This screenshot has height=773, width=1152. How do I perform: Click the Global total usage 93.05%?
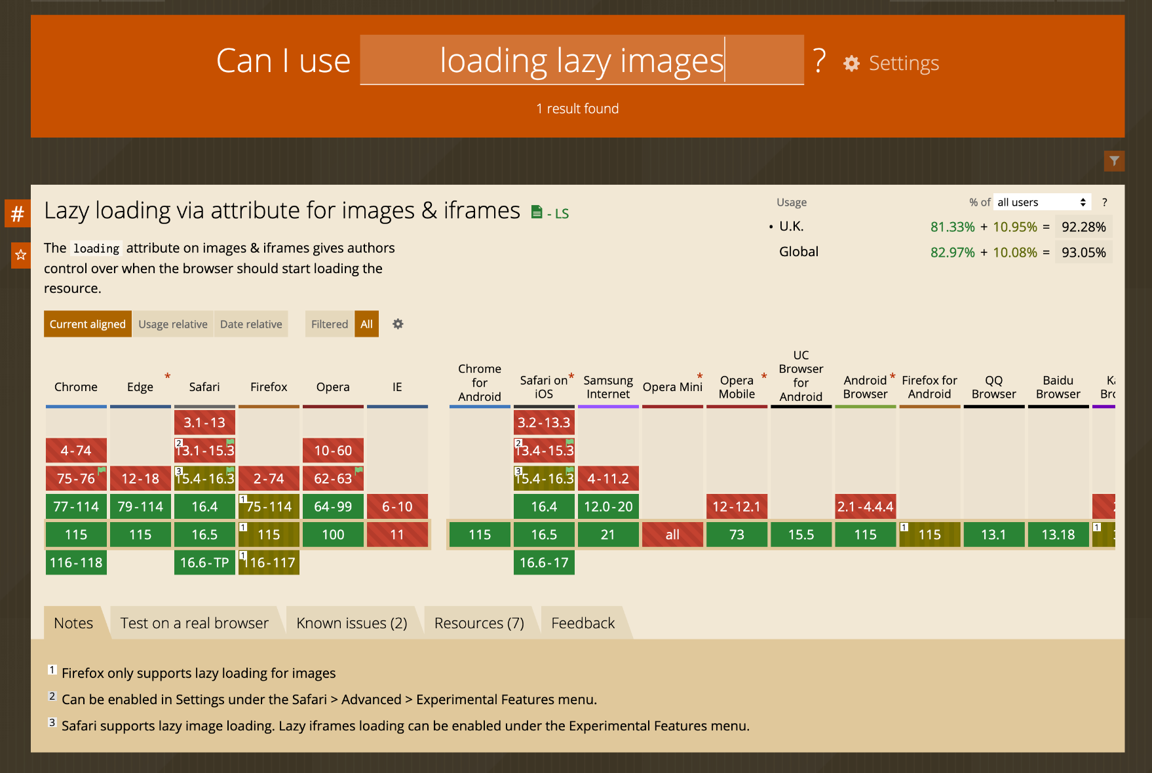pos(1083,252)
